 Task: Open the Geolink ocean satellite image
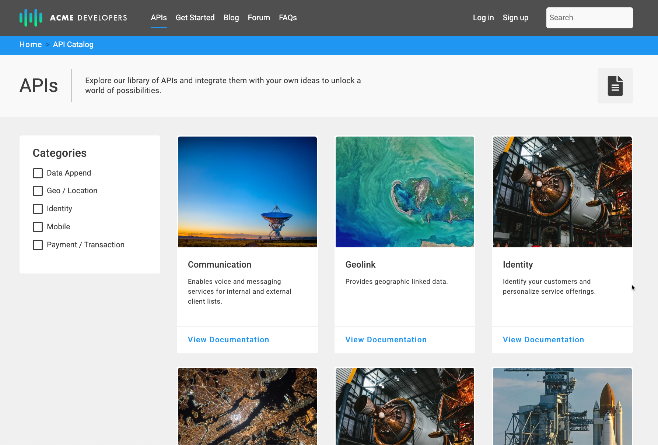405,192
